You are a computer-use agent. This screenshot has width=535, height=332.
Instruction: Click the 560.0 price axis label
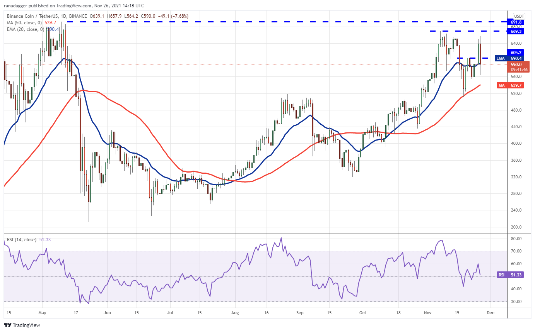(516, 76)
